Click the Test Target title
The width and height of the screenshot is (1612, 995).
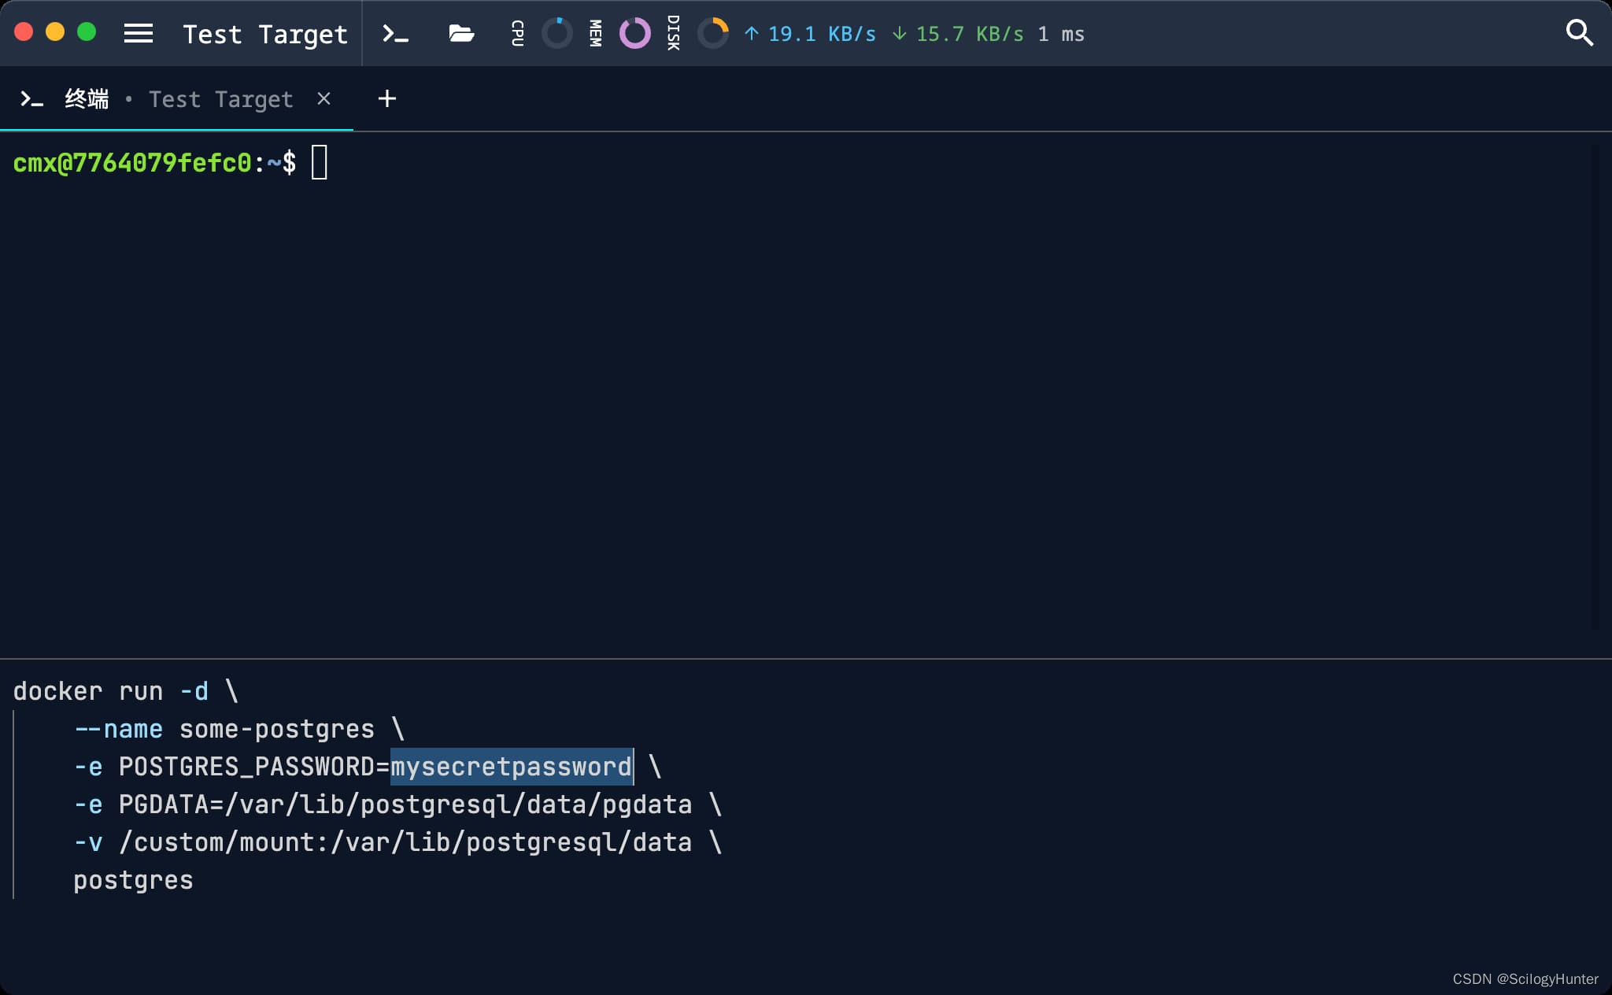tap(265, 34)
